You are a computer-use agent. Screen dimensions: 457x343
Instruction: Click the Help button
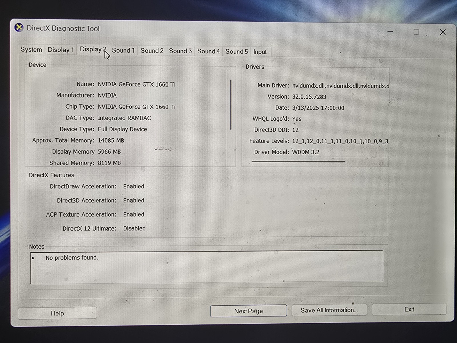point(57,313)
